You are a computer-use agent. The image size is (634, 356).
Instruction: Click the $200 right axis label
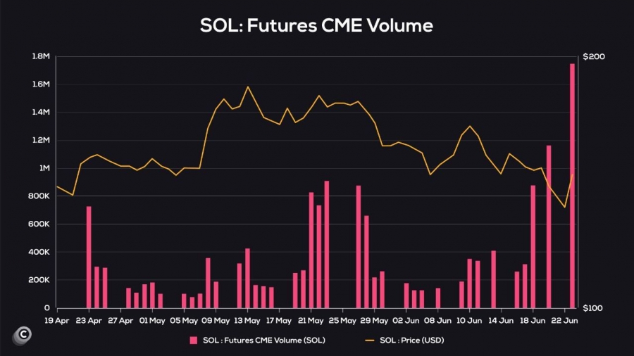pyautogui.click(x=594, y=56)
